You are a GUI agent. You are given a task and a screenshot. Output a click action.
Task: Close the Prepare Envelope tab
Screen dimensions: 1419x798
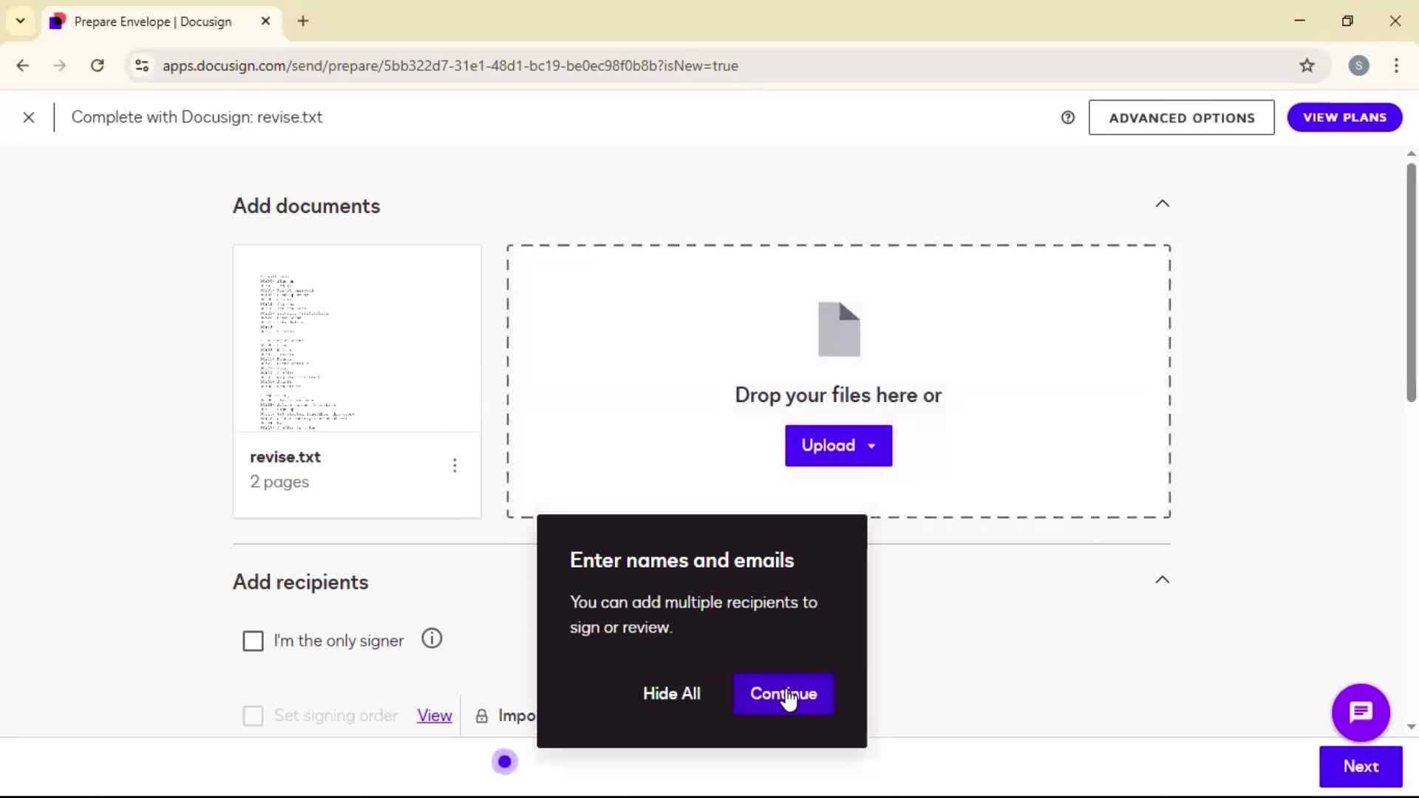[x=265, y=21]
